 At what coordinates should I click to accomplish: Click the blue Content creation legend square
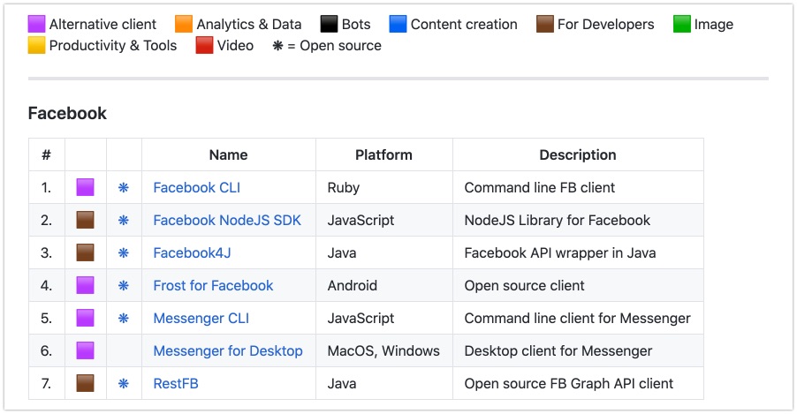[x=398, y=24]
